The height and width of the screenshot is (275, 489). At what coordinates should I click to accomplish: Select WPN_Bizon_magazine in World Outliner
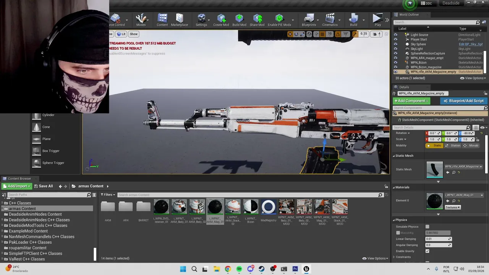(x=426, y=67)
